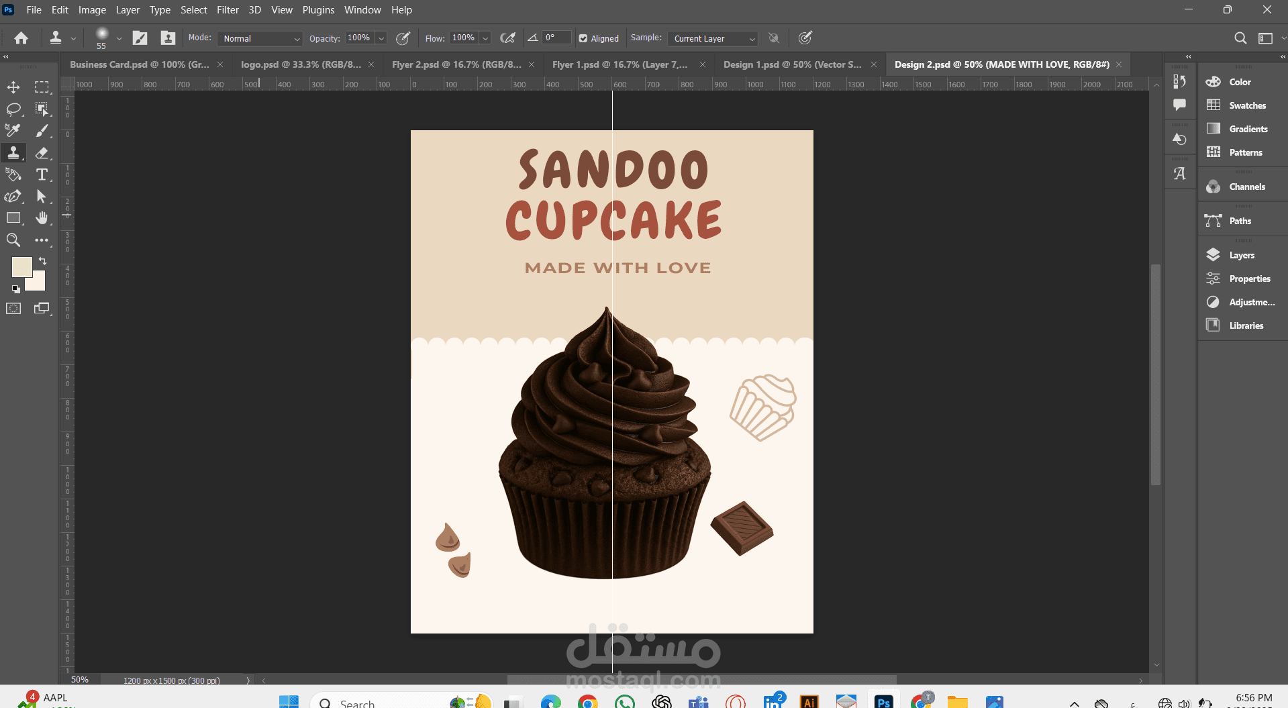
Task: Go to the Home screen
Action: [x=21, y=38]
